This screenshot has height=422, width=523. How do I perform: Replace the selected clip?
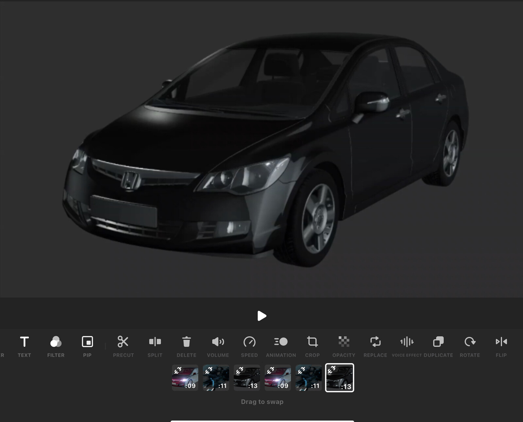click(375, 346)
